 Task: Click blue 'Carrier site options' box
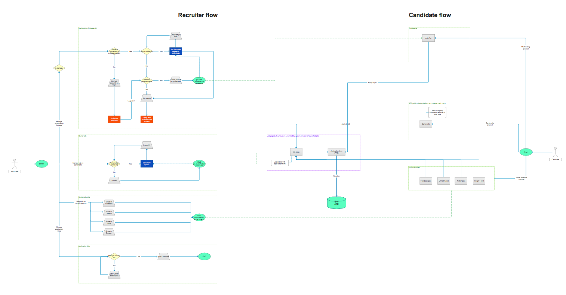click(x=147, y=163)
